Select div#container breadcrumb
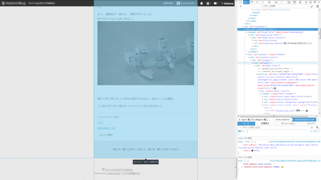This screenshot has height=180, width=321. [x=282, y=120]
